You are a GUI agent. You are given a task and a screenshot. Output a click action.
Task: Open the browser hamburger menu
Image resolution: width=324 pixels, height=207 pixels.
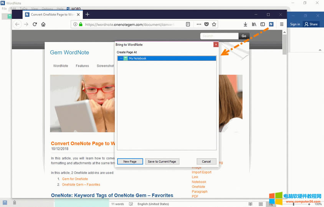(x=281, y=25)
